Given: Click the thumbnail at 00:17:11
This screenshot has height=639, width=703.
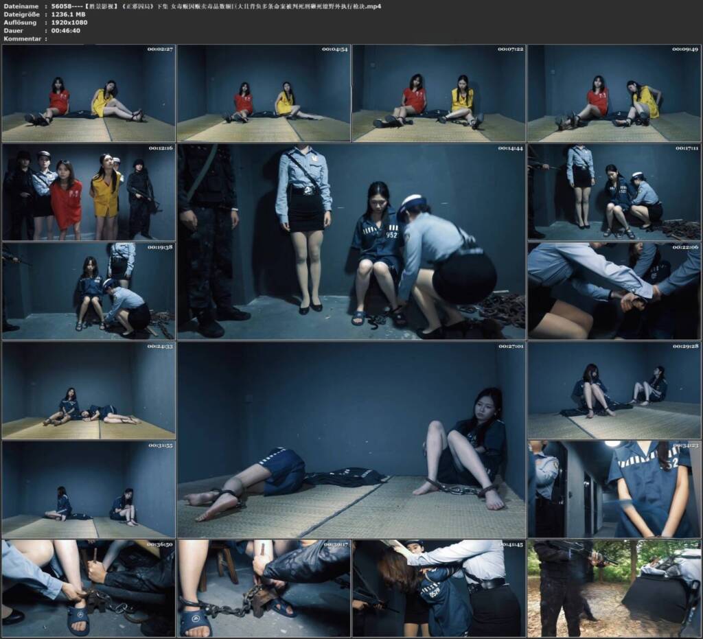Looking at the screenshot, I should pos(614,192).
